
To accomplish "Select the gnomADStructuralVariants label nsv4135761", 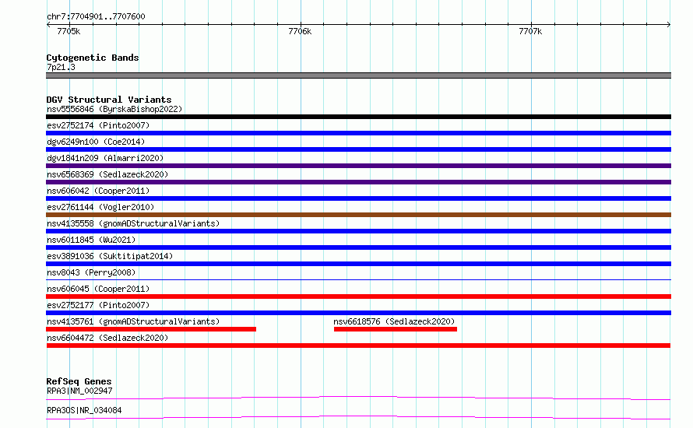I will pyautogui.click(x=133, y=321).
